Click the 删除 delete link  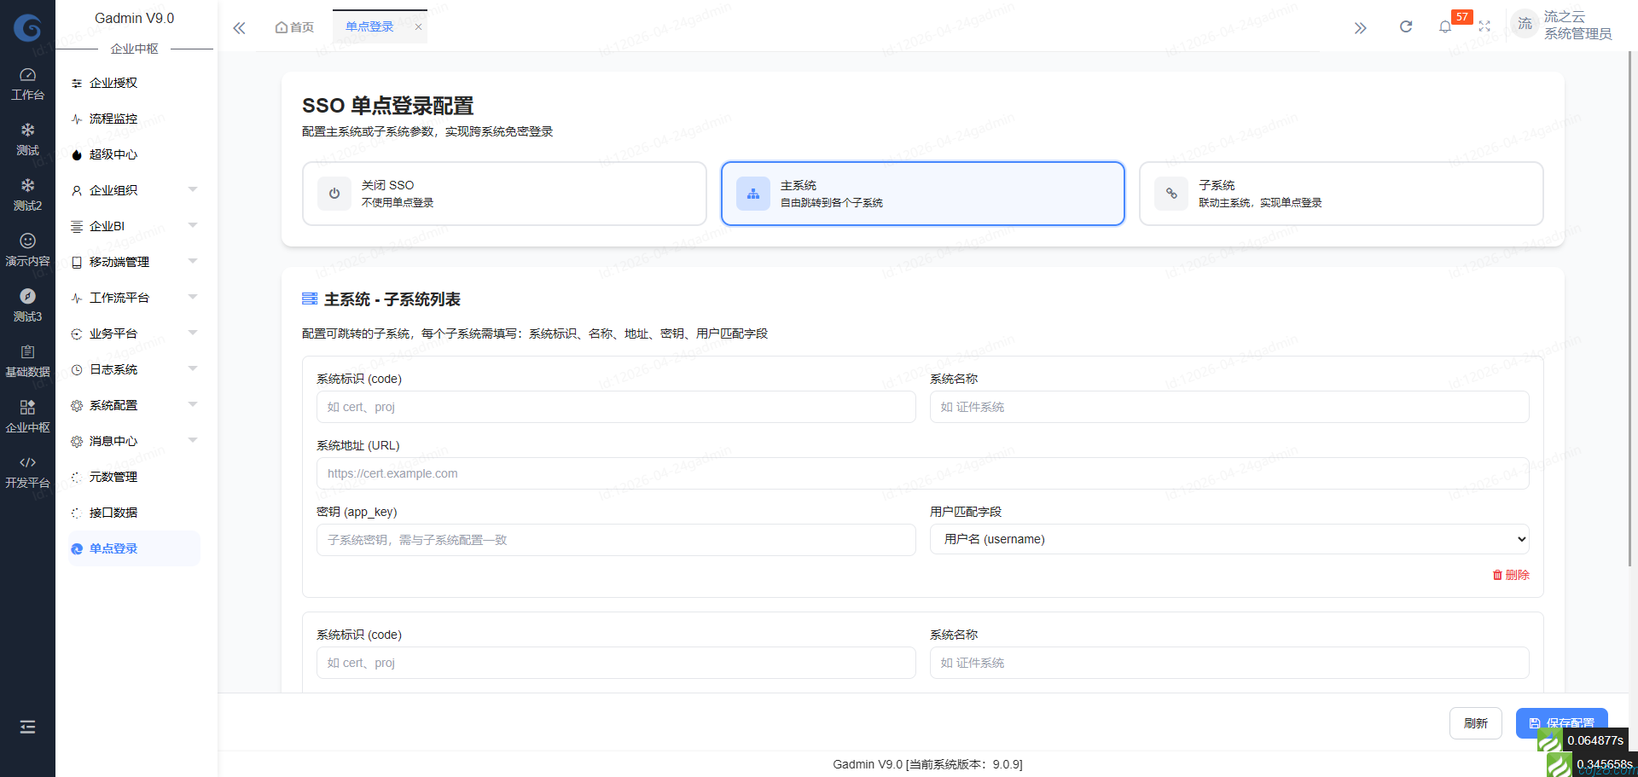(x=1511, y=575)
